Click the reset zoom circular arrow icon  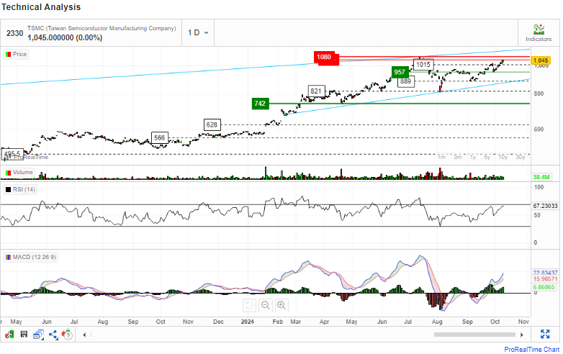pos(249,305)
